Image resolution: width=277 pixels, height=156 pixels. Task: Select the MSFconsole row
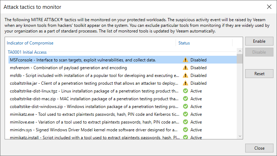coord(83,60)
